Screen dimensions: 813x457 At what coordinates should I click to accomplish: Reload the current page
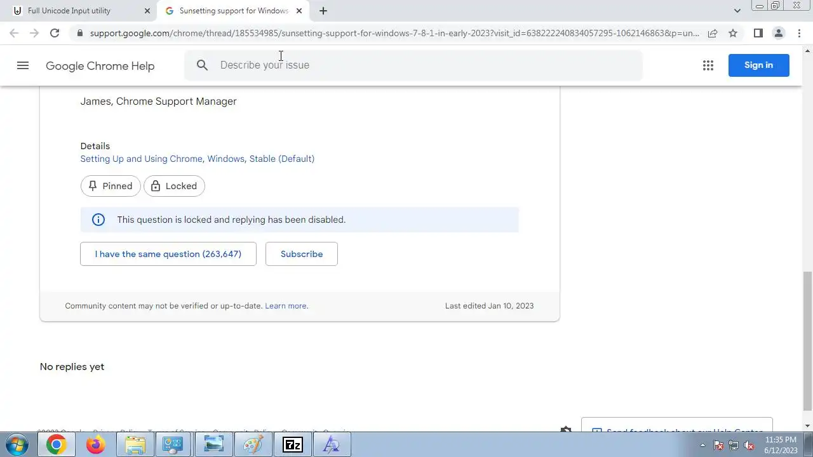point(55,33)
